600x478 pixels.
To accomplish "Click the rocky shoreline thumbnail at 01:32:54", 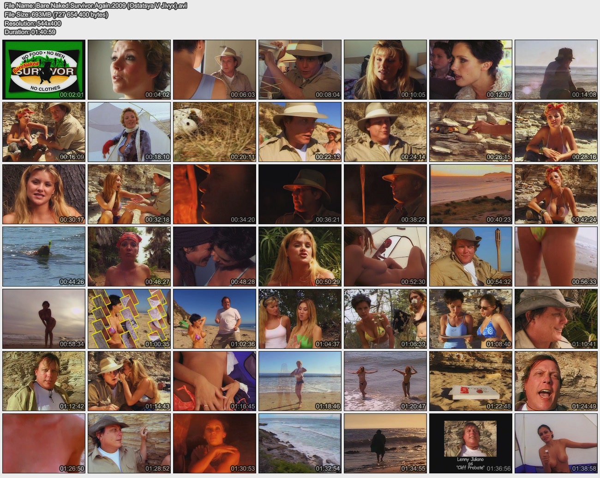I will coord(300,443).
